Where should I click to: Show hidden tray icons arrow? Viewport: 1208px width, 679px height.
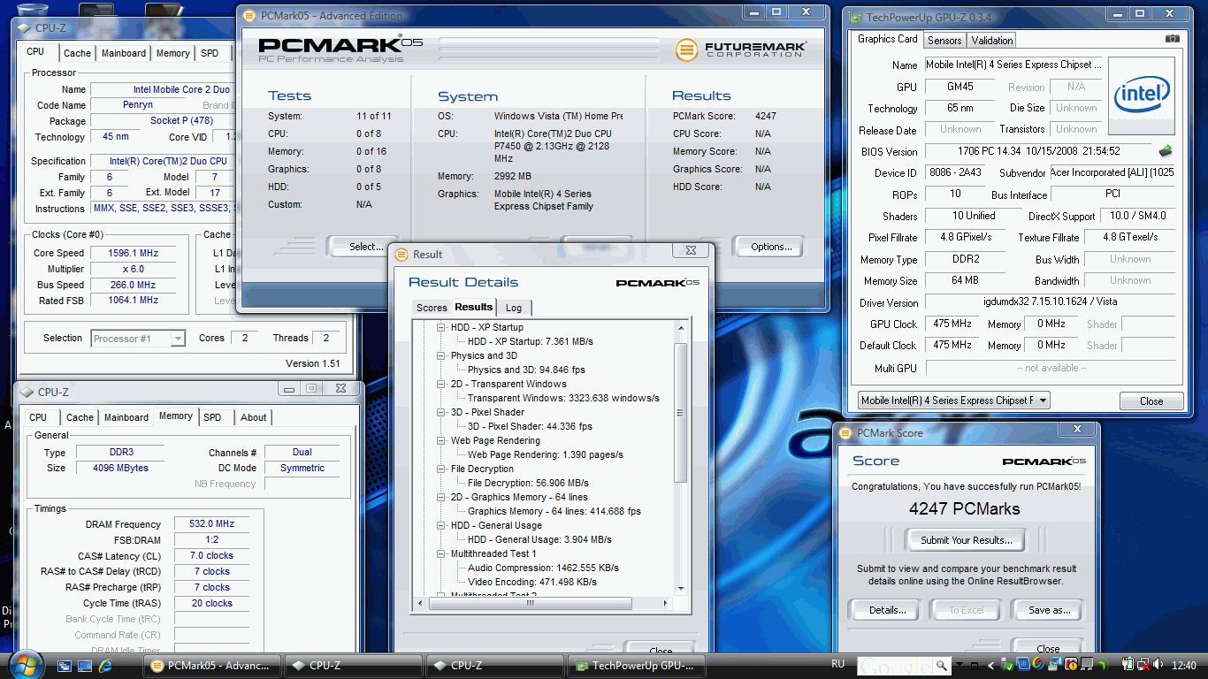(990, 665)
